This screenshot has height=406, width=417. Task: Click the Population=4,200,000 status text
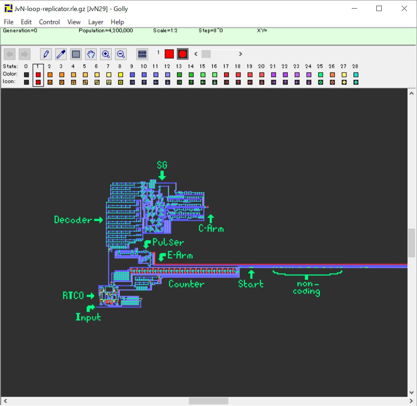pyautogui.click(x=106, y=31)
